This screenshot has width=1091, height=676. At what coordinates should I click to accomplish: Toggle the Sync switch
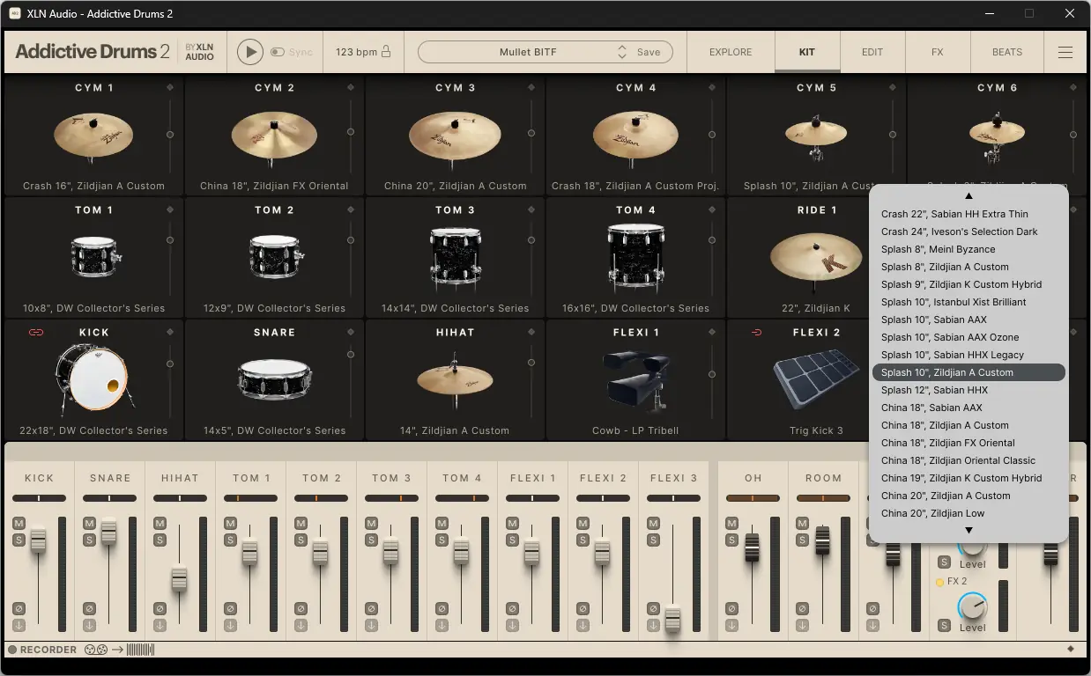point(278,52)
